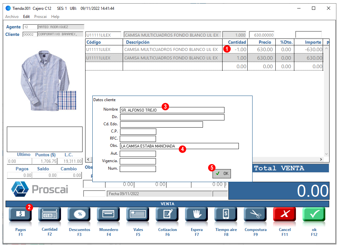Put sale on hold with Espera F7

point(196,214)
